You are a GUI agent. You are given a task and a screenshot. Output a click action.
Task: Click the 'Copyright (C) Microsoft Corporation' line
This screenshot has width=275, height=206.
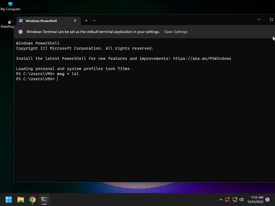(85, 48)
